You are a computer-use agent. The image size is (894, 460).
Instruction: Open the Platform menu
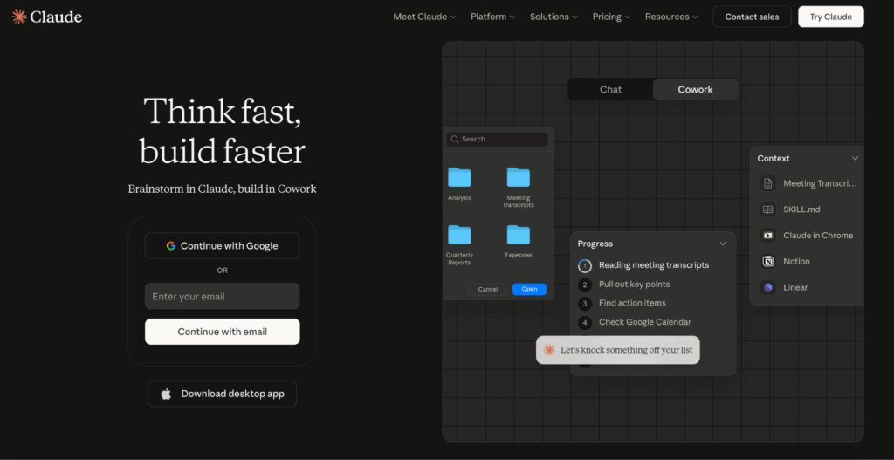[x=492, y=17]
